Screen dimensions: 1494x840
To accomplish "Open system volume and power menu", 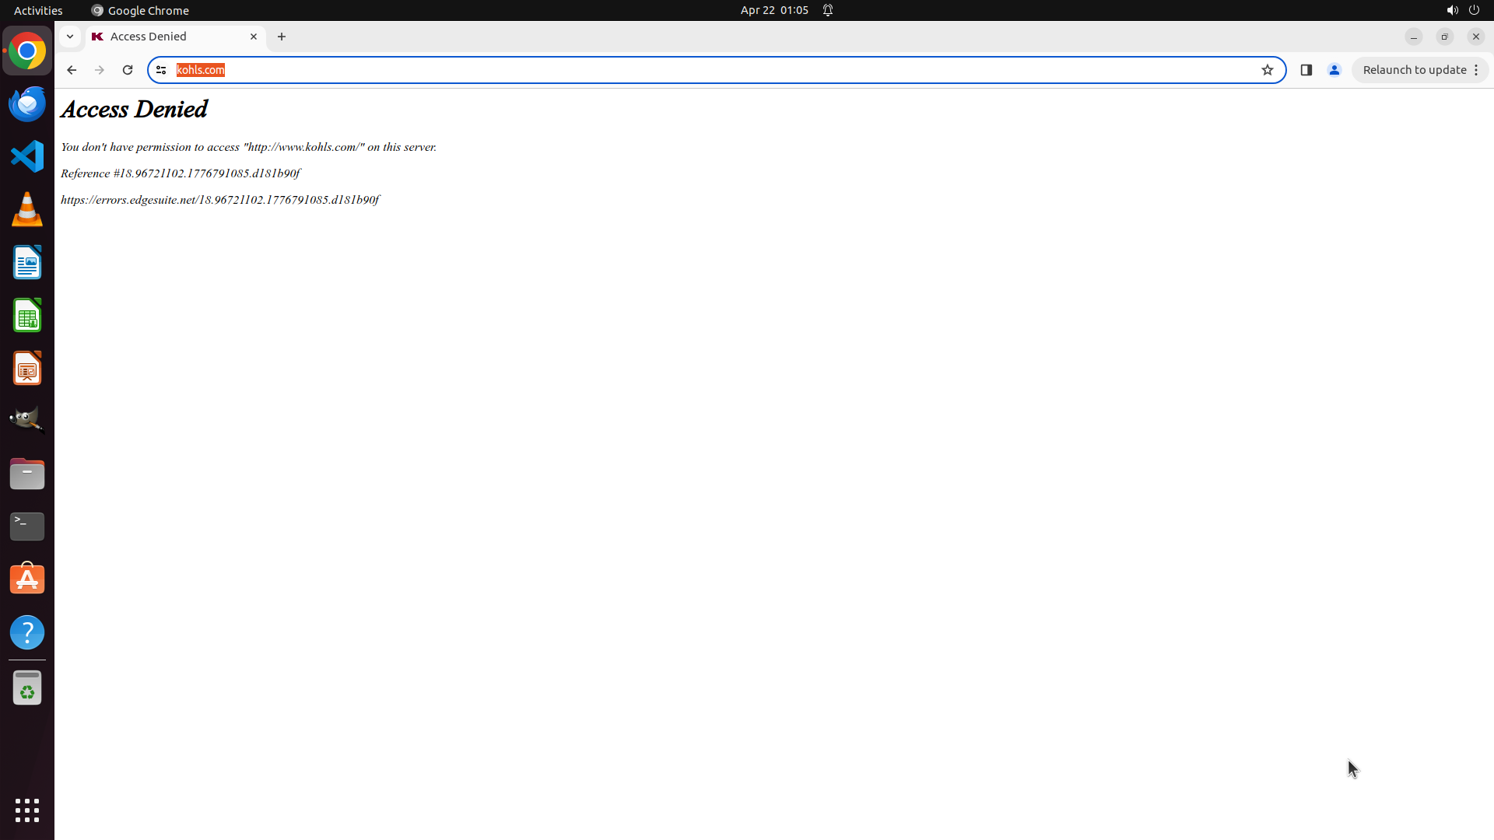I will 1462,10.
